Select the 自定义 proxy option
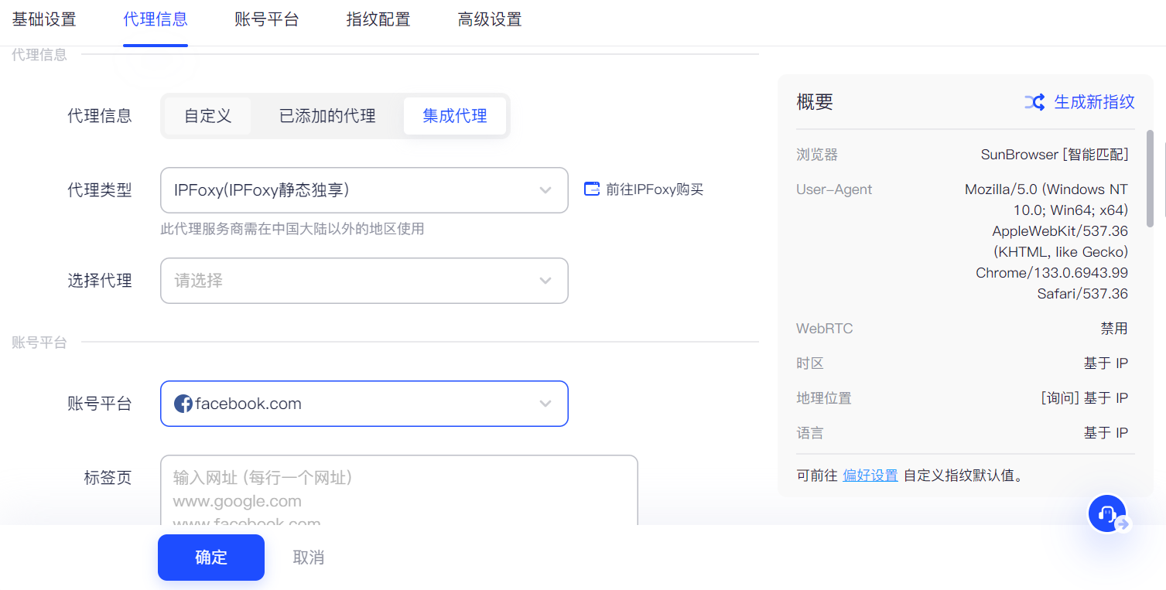This screenshot has height=590, width=1166. [x=208, y=116]
